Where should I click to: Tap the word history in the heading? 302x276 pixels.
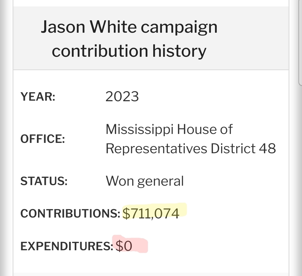[x=179, y=51]
